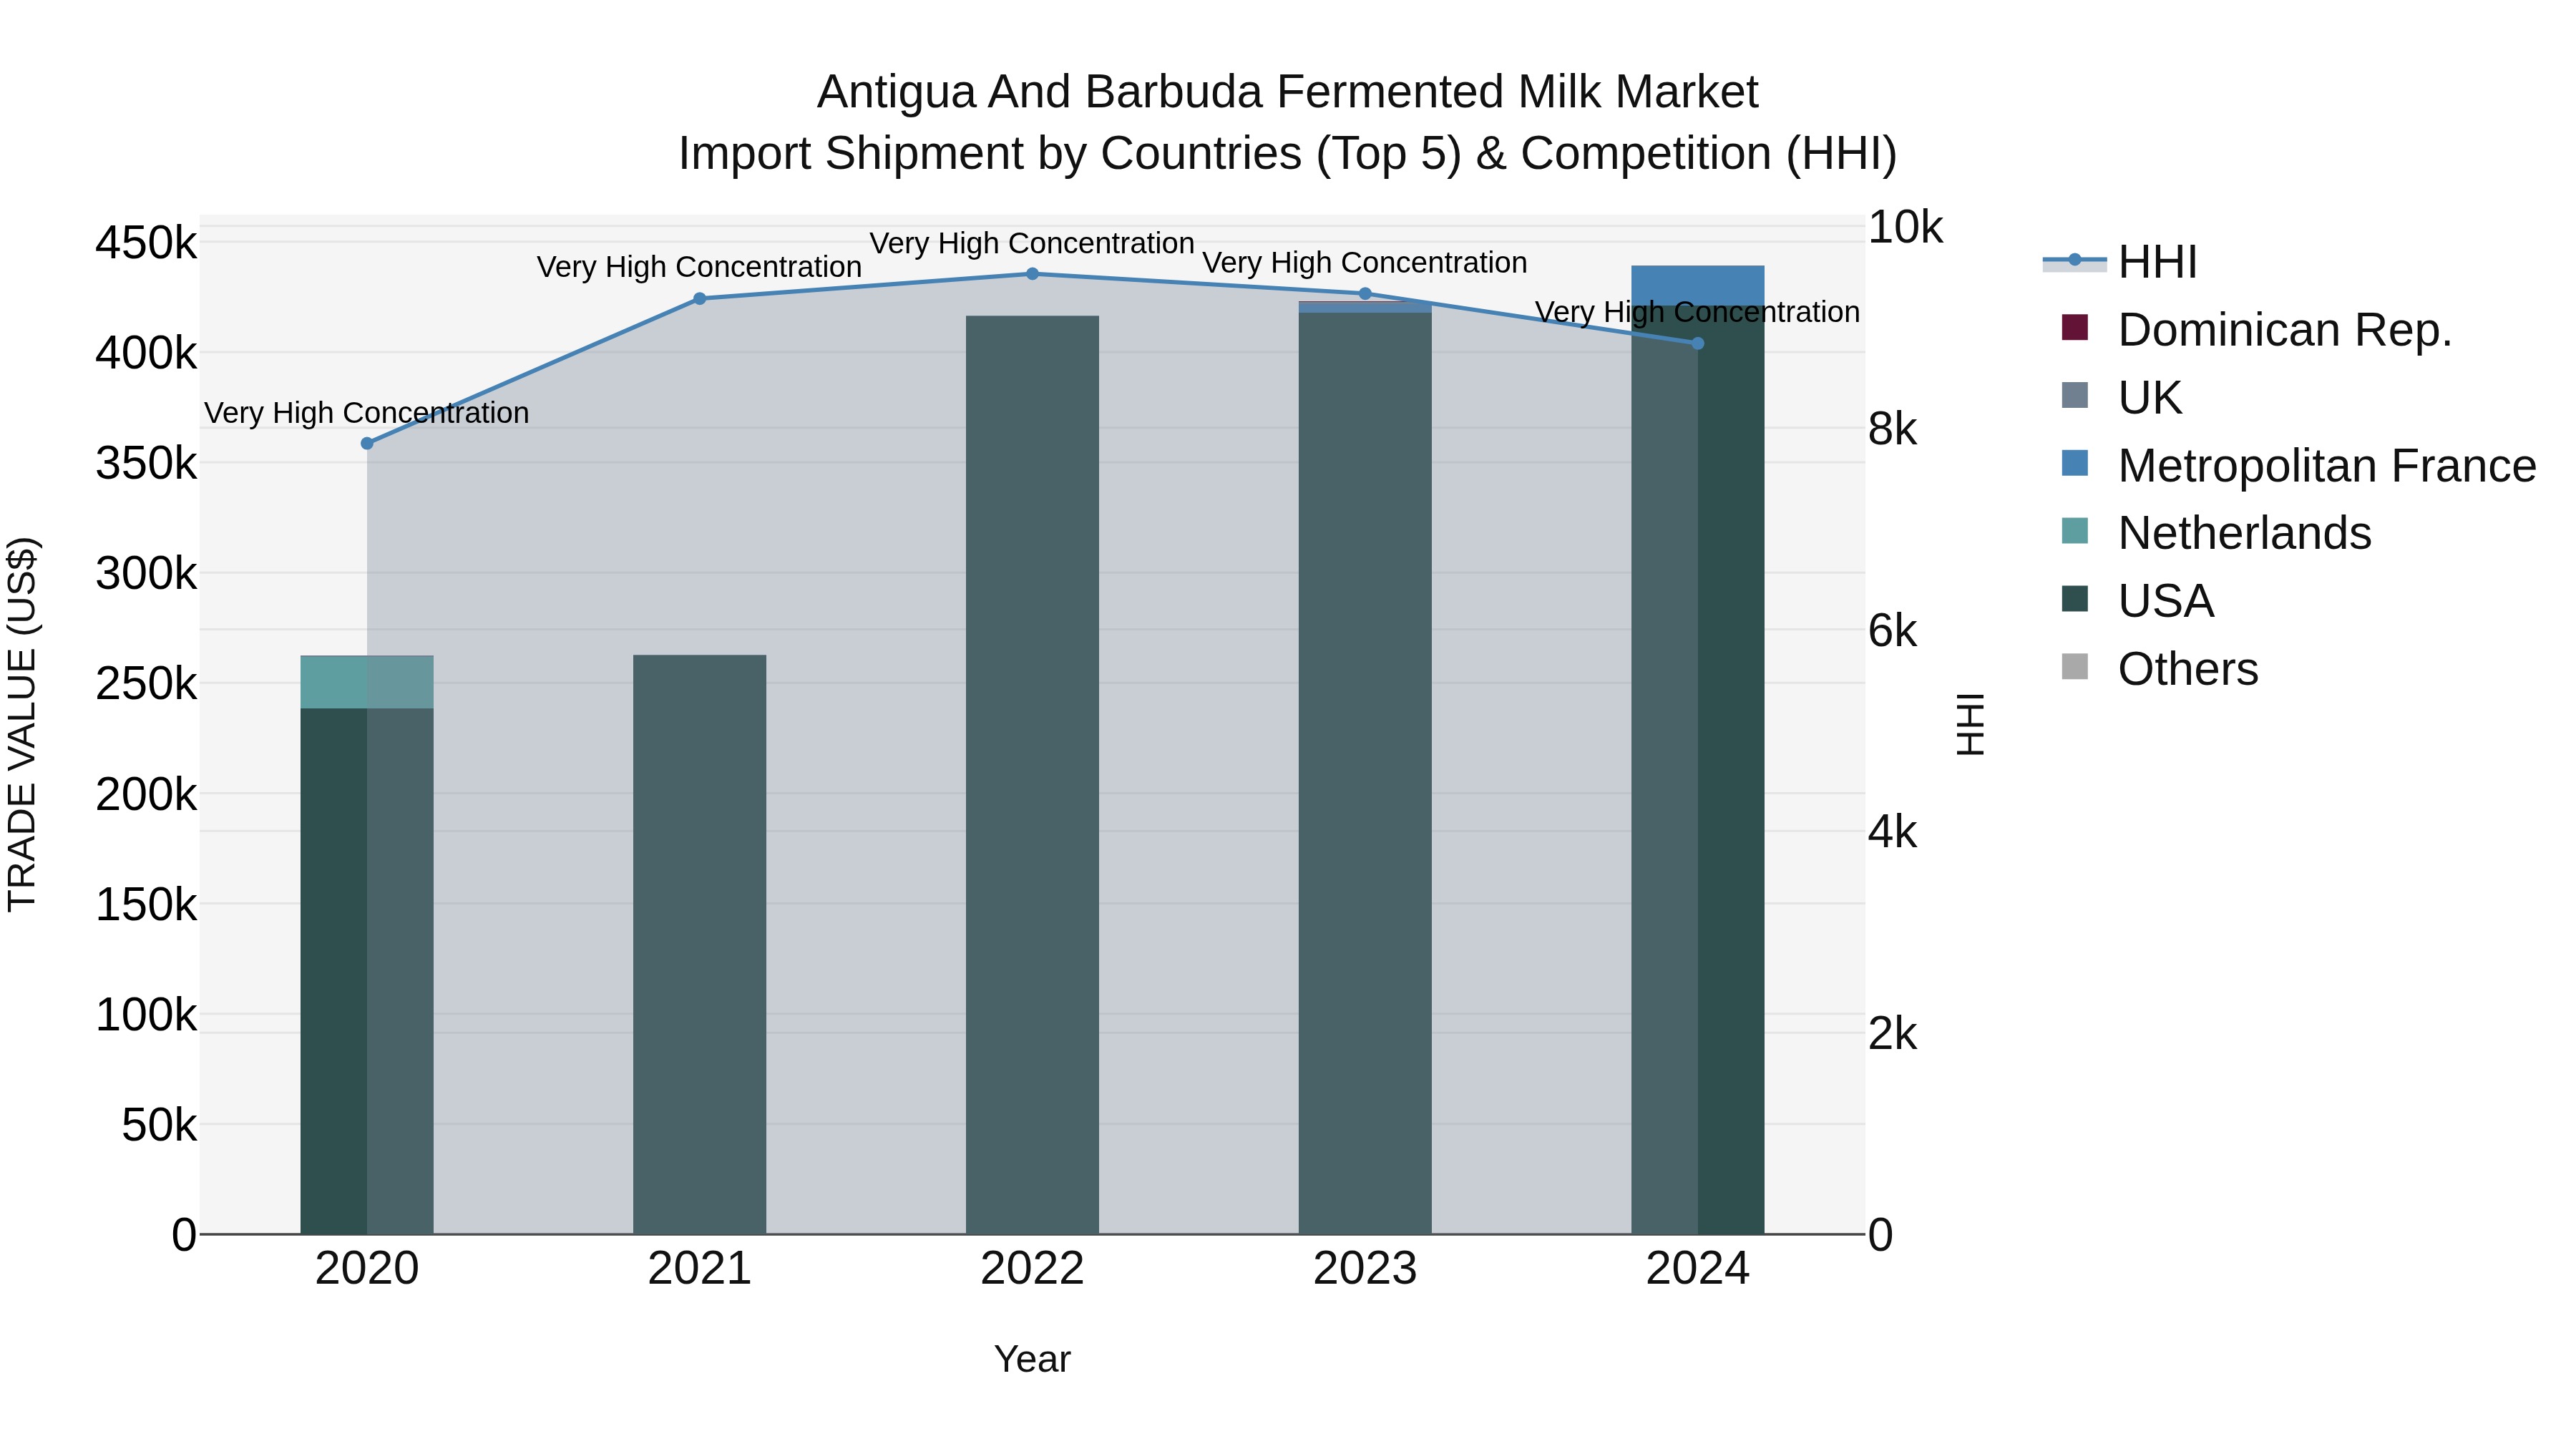The height and width of the screenshot is (1449, 2576).
Task: Click the subtitle 'Import Shipment by Countries (Top 5)'
Action: point(1070,154)
